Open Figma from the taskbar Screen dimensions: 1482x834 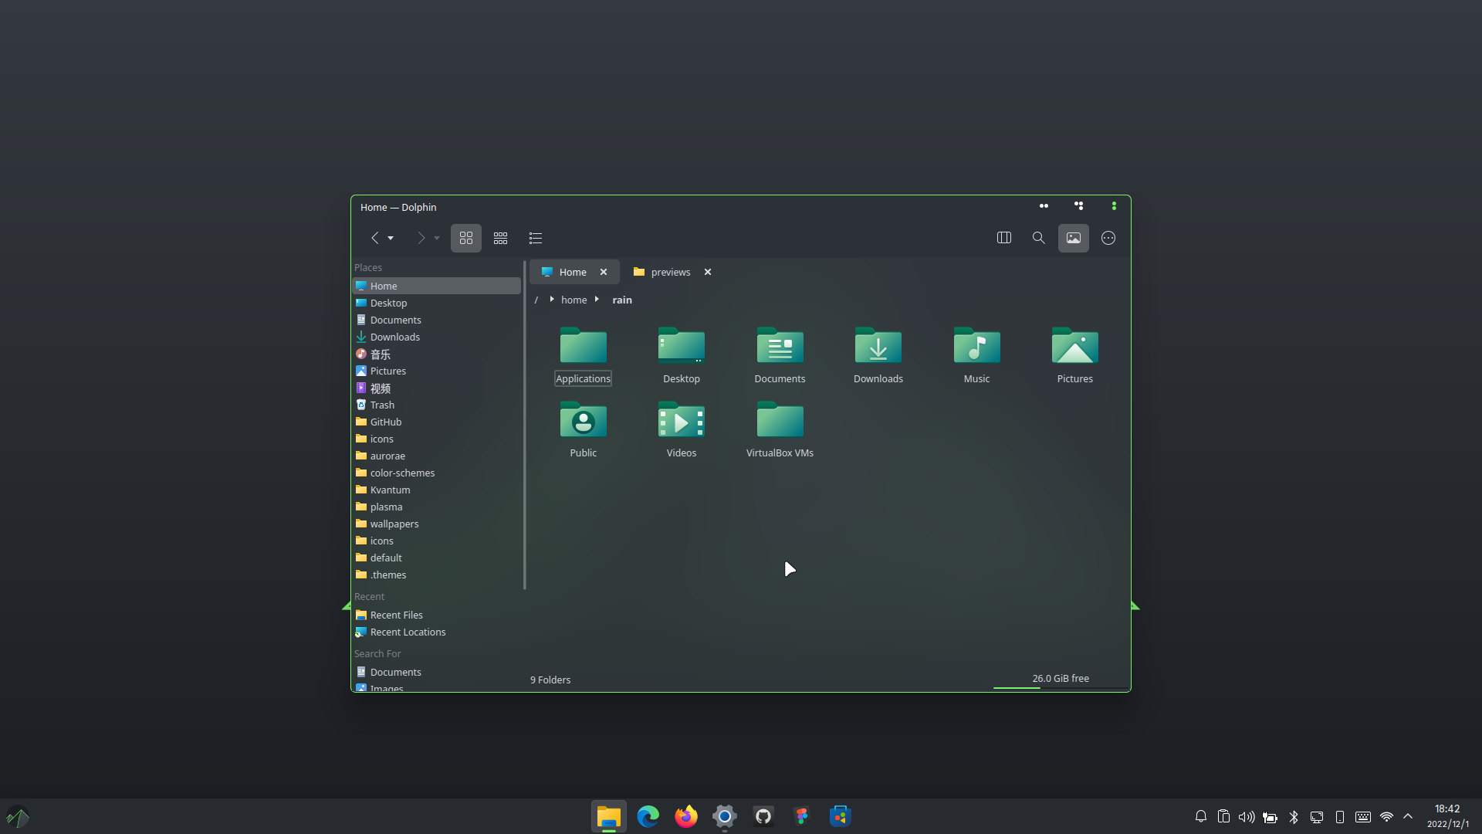pyautogui.click(x=802, y=816)
